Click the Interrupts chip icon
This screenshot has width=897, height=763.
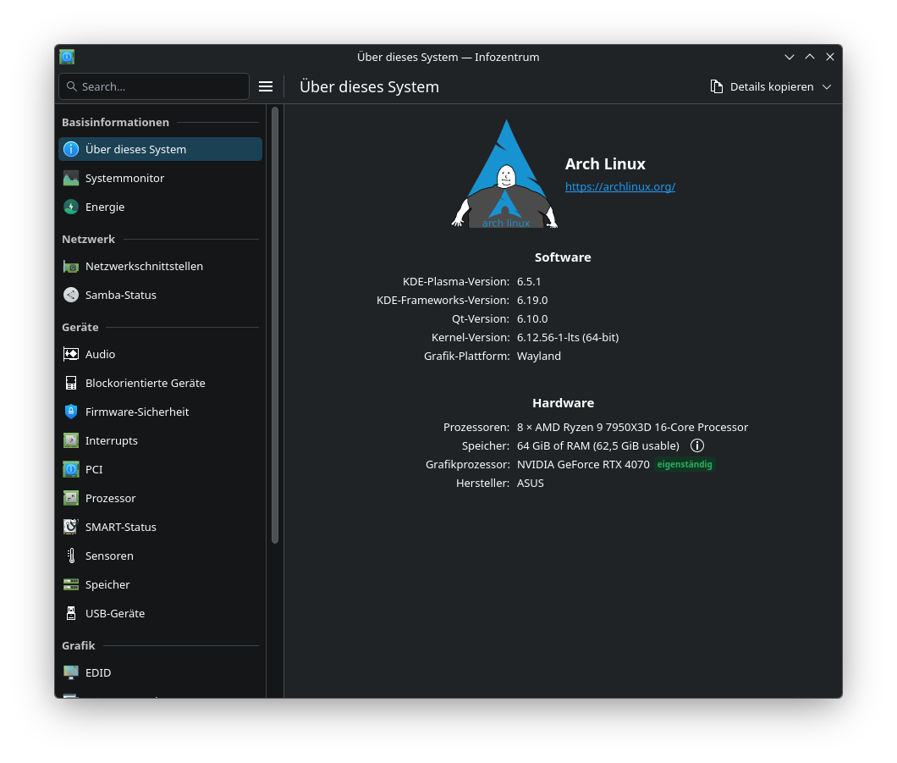pyautogui.click(x=71, y=440)
